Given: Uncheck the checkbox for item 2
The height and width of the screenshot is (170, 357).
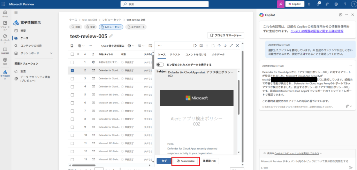Looking at the screenshot, I should point(72,70).
